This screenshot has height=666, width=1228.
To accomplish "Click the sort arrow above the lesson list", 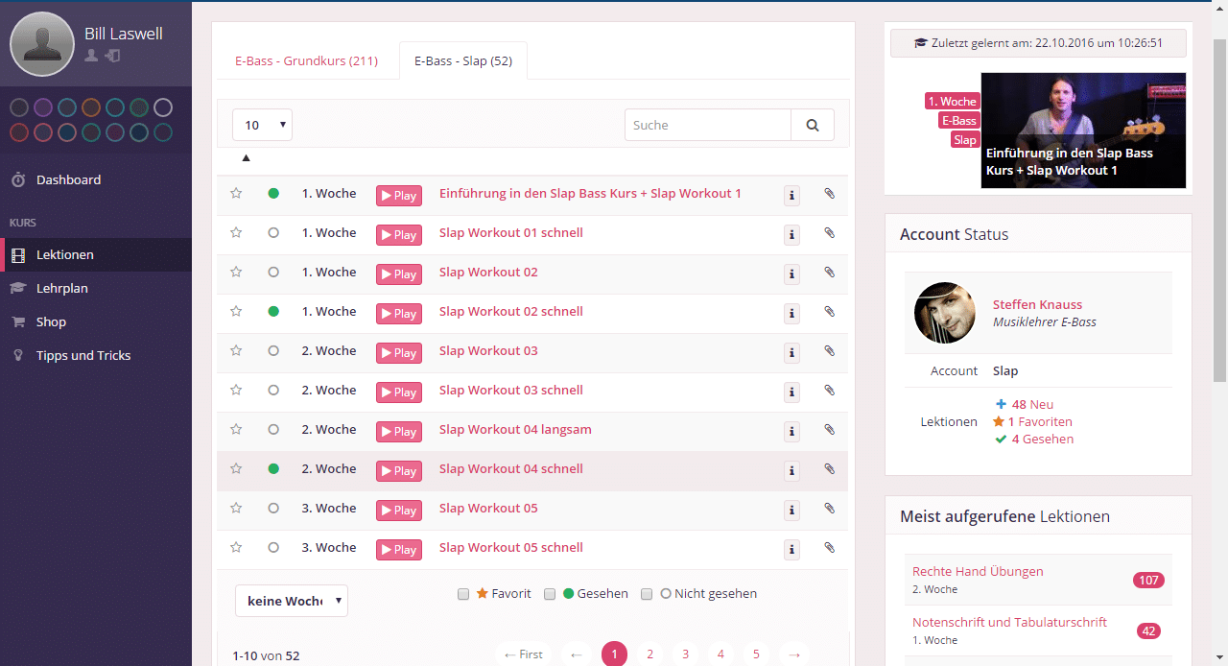I will (246, 157).
